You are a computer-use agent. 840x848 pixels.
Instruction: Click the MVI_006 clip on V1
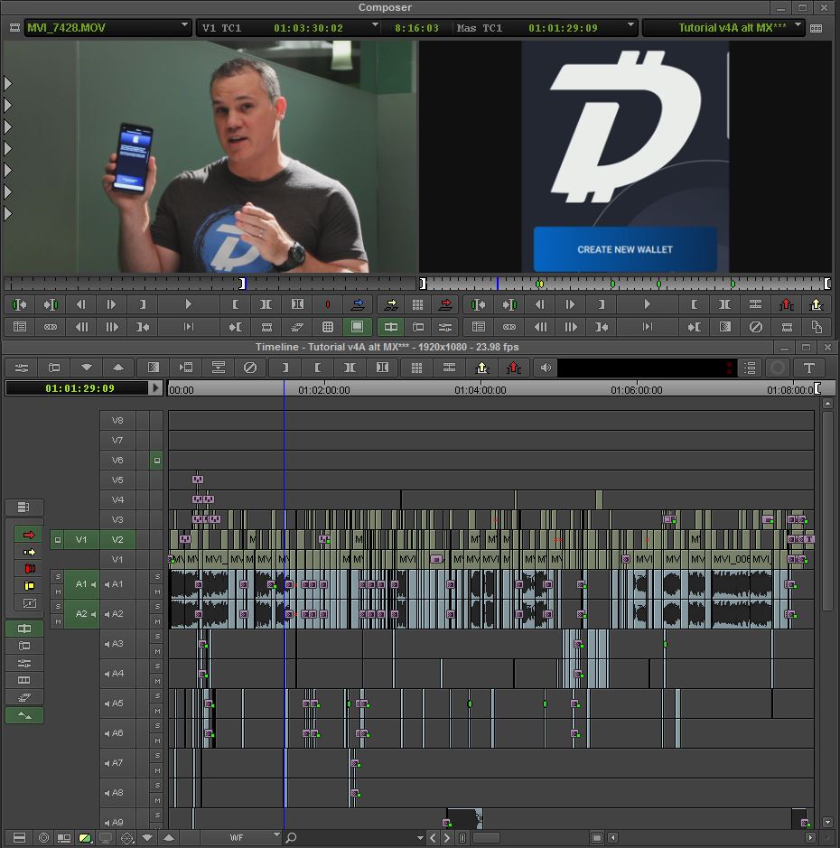click(x=731, y=559)
